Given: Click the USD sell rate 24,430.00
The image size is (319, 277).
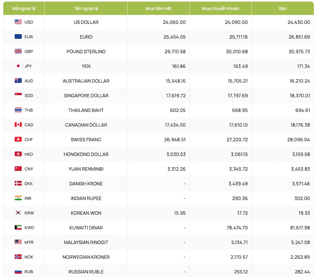Looking at the screenshot, I should pyautogui.click(x=299, y=22).
